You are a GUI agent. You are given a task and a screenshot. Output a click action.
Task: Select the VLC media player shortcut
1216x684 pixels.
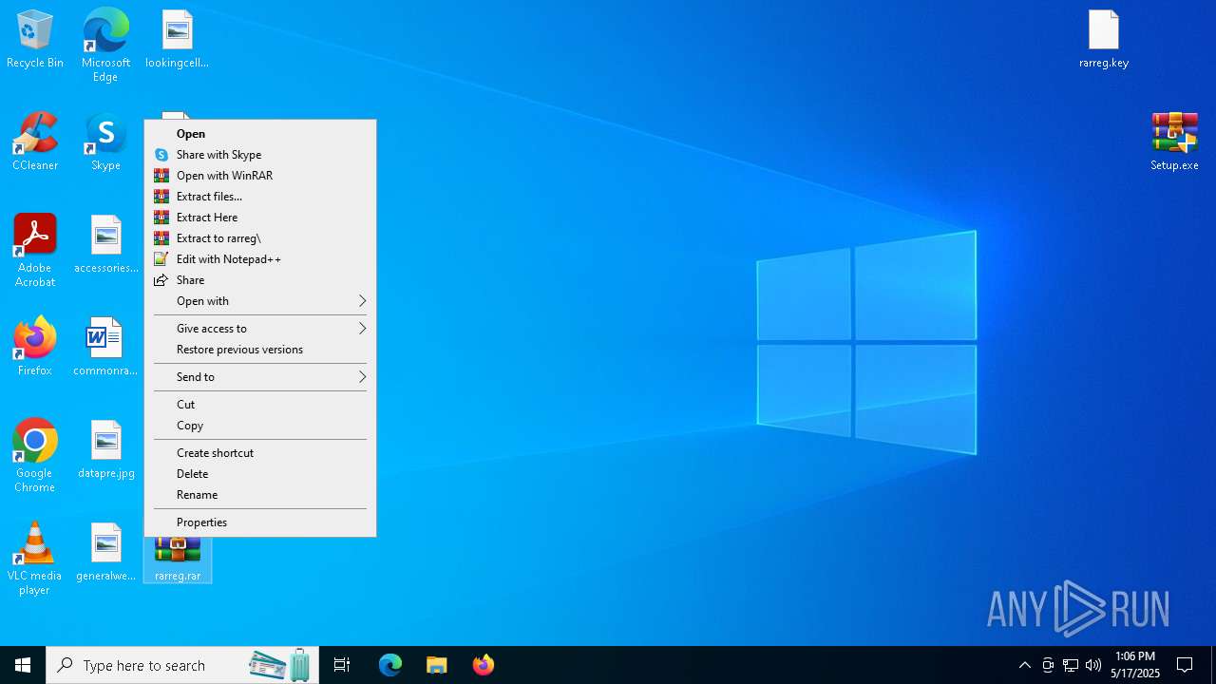coord(35,559)
